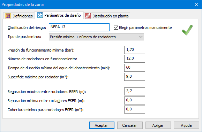The height and width of the screenshot is (132, 202).
Task: Select the Número de rociadores en funcionamiento field
Action: tap(135, 59)
